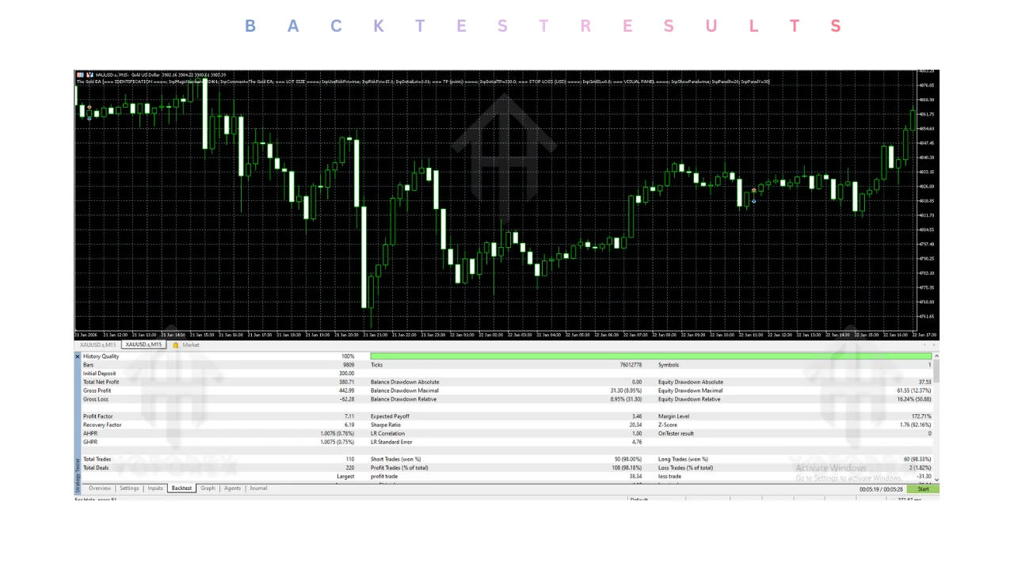Click the elapsed time 00:05:19 / 00:05:28
The height and width of the screenshot is (570, 1014).
pos(881,489)
